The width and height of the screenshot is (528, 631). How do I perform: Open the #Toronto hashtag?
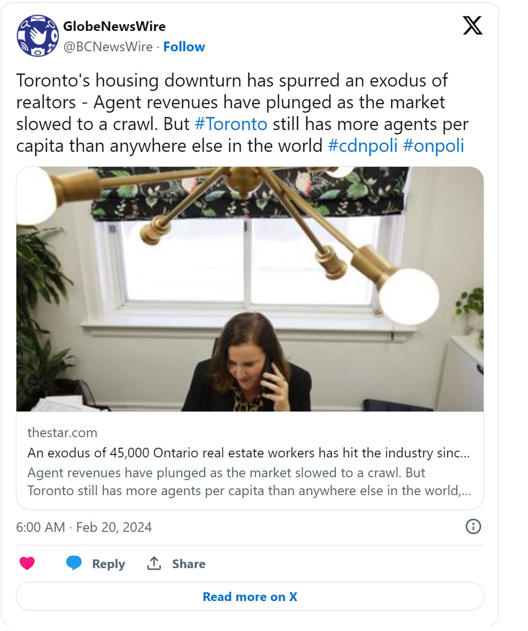(231, 124)
